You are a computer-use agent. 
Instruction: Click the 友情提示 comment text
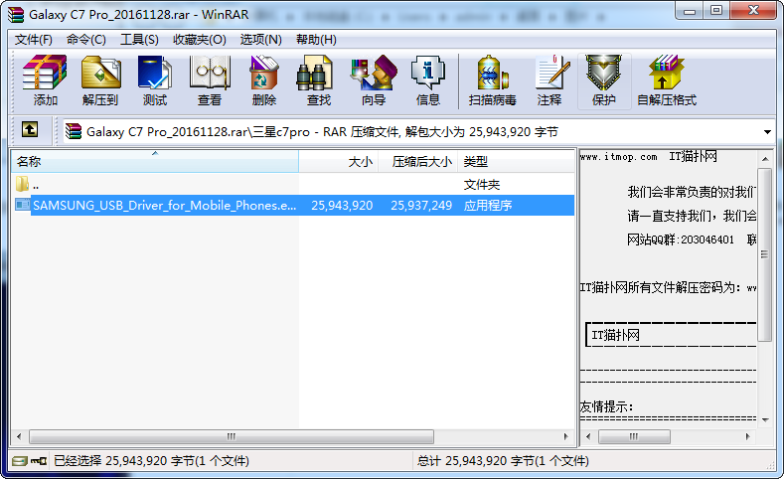606,406
